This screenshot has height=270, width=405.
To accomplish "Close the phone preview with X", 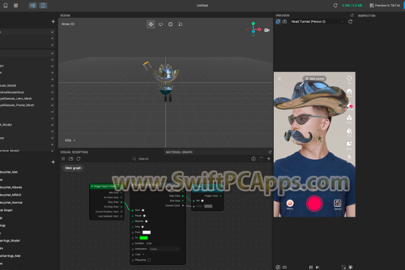I will [x=280, y=79].
